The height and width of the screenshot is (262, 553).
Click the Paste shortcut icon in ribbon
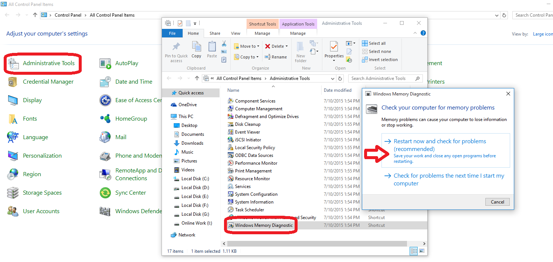(x=224, y=59)
